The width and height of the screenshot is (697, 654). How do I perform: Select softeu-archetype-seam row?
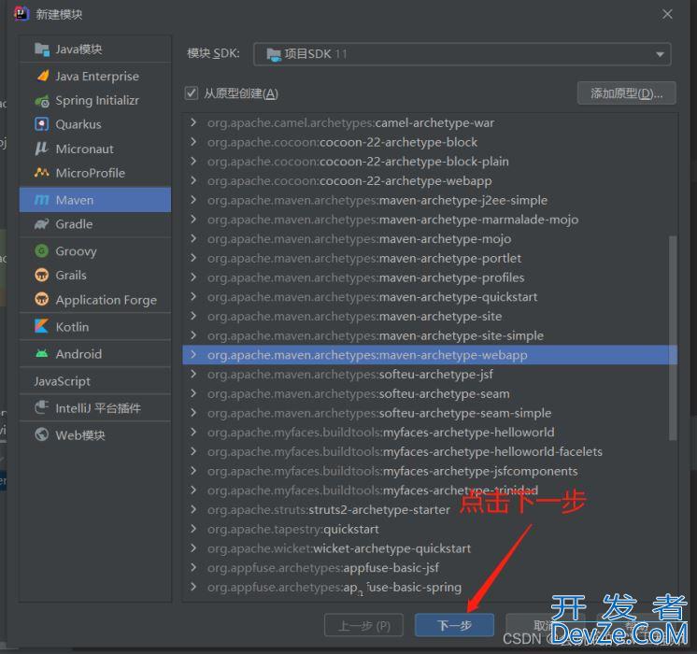[x=430, y=393]
